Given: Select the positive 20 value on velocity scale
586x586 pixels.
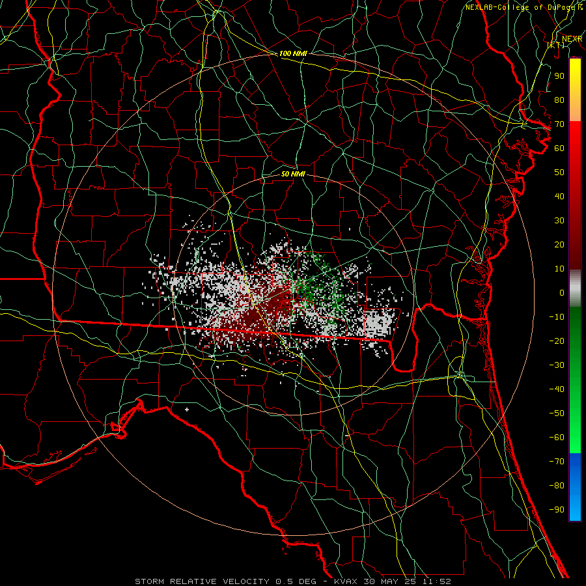Looking at the screenshot, I should [x=559, y=244].
